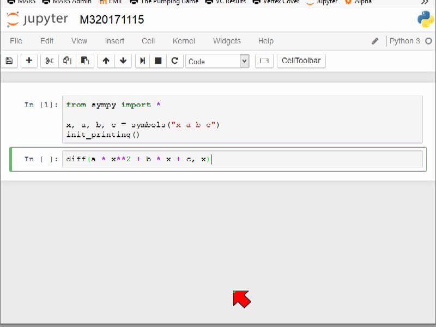This screenshot has height=327, width=436.
Task: Open the cell type Code dropdown
Action: [217, 61]
